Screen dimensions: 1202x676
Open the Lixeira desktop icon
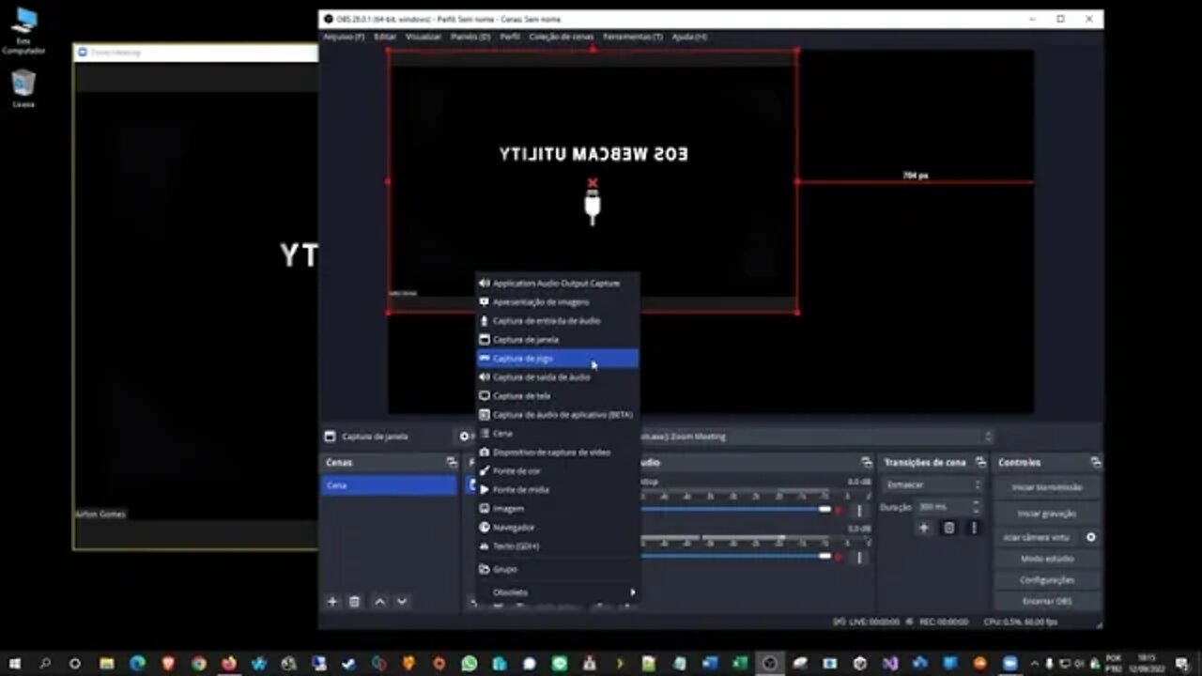pos(23,89)
